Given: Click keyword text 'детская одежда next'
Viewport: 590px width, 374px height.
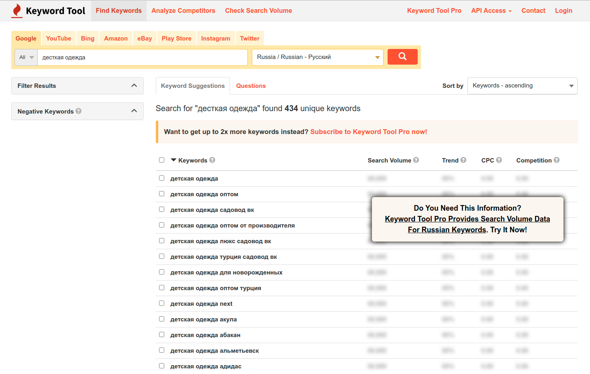Looking at the screenshot, I should (201, 304).
